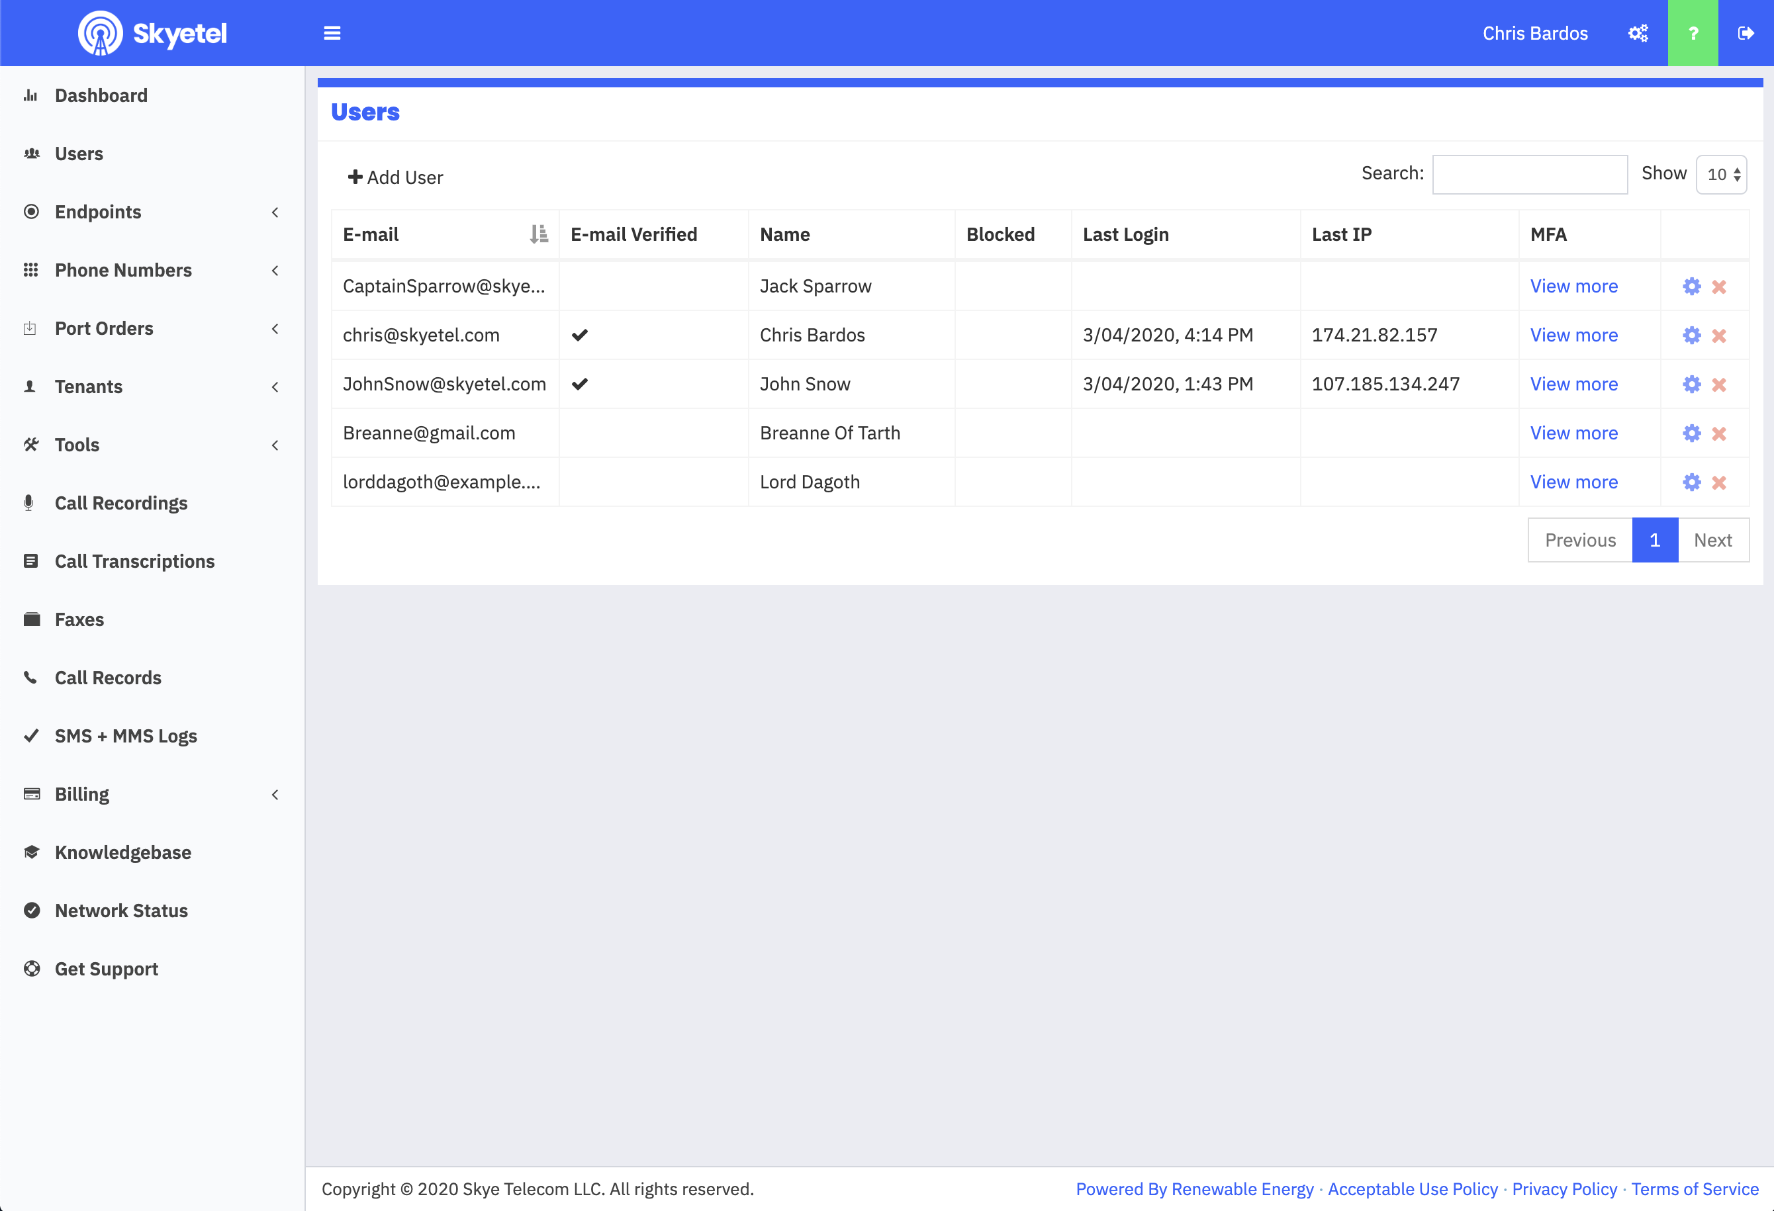This screenshot has width=1774, height=1211.
Task: Click the Skyetel logo
Action: click(x=152, y=33)
